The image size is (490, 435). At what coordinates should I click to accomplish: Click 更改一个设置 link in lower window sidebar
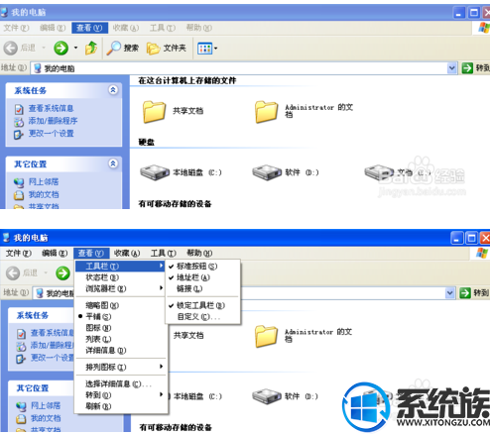pyautogui.click(x=52, y=358)
